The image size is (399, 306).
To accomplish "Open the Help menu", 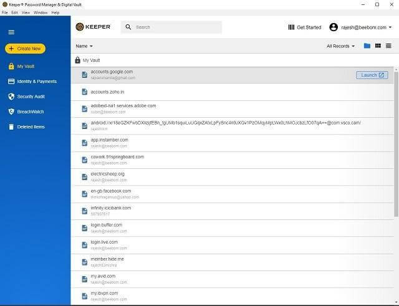I will (55, 12).
